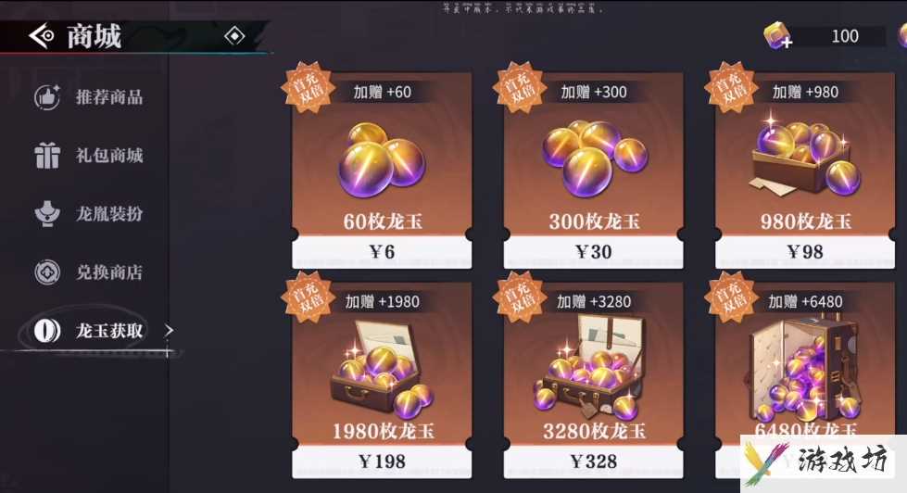This screenshot has height=493, width=907.
Task: Select the 6480枚龙玉 suitcase thumbnail
Action: [x=804, y=369]
